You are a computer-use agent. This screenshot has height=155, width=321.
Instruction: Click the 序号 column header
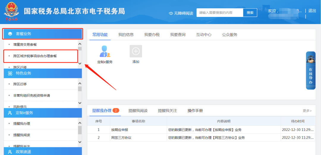click(98, 121)
